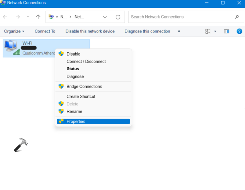This screenshot has width=245, height=190.
Task: Click Diagnose this connection button
Action: pyautogui.click(x=147, y=31)
